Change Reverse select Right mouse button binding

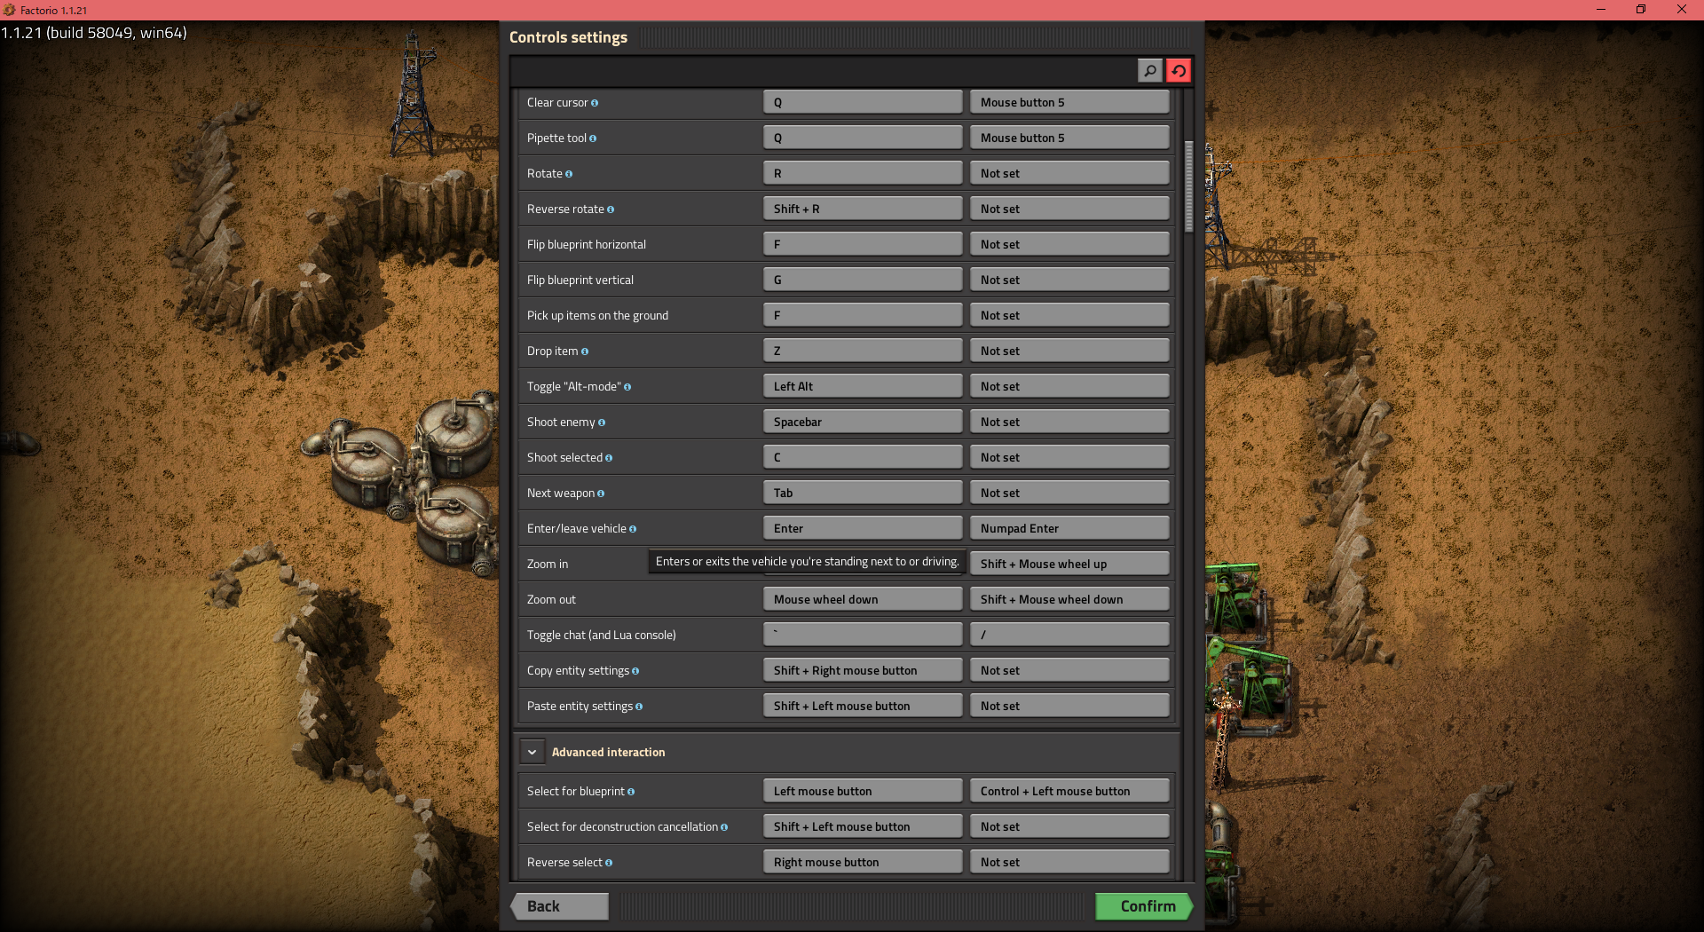[862, 862]
